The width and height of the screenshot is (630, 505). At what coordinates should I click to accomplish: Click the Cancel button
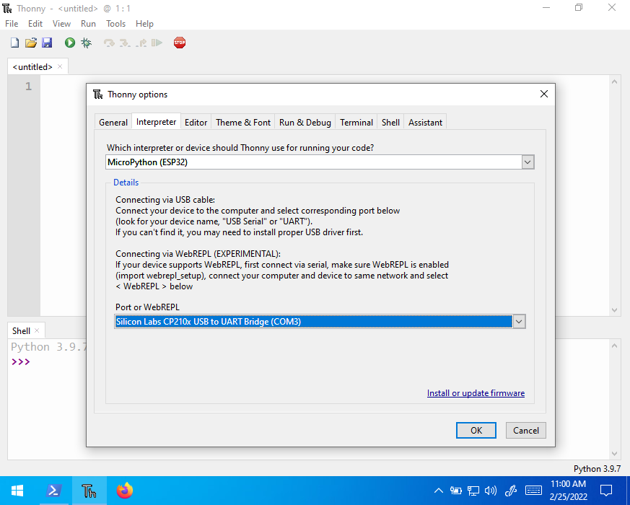click(x=525, y=430)
